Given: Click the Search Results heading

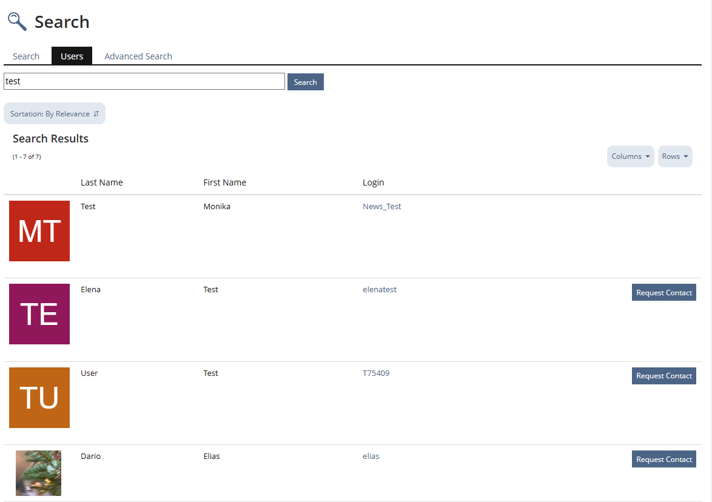Looking at the screenshot, I should (50, 138).
